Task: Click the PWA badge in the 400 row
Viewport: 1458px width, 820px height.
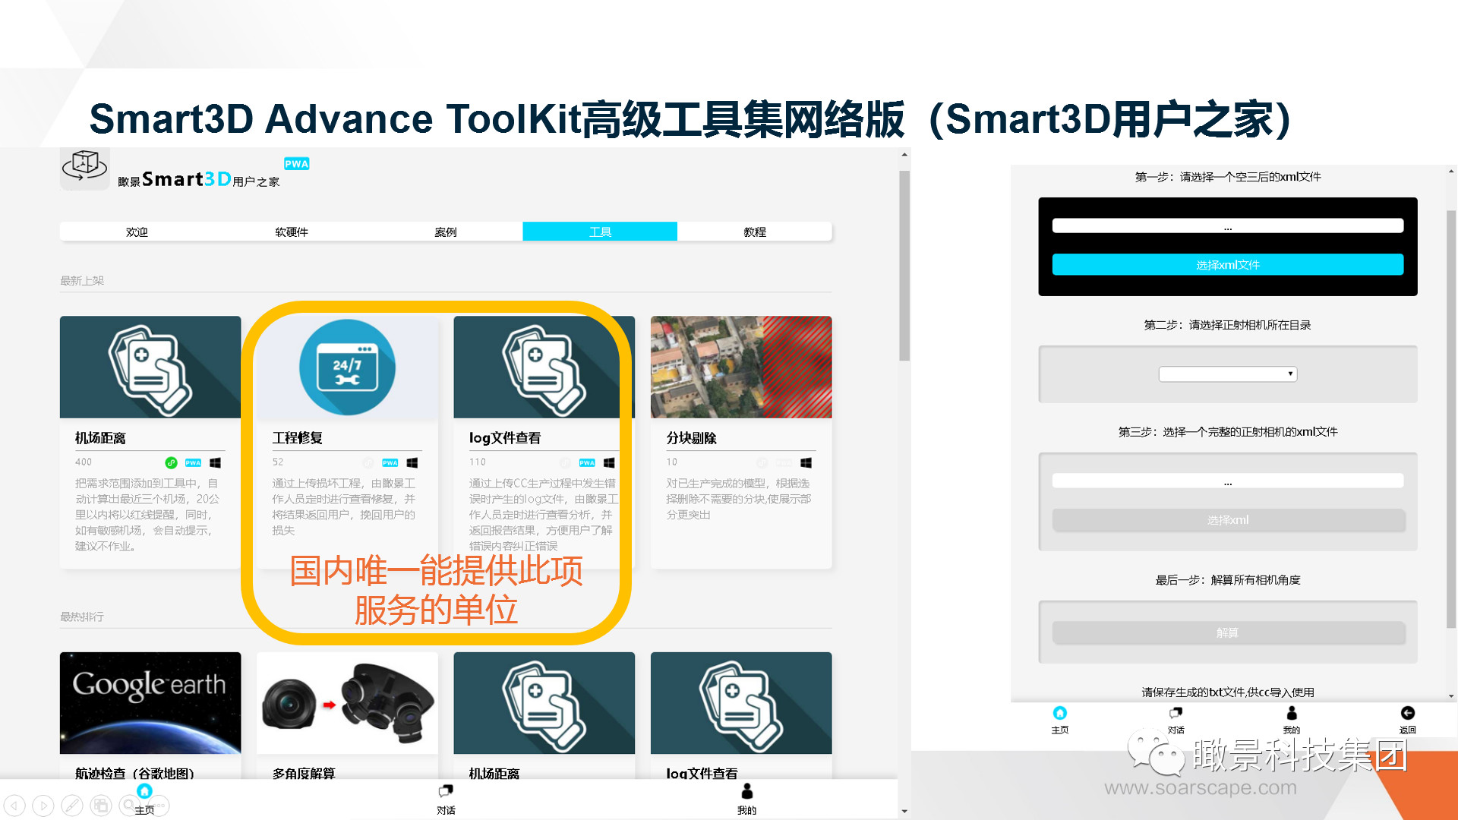Action: point(193,462)
